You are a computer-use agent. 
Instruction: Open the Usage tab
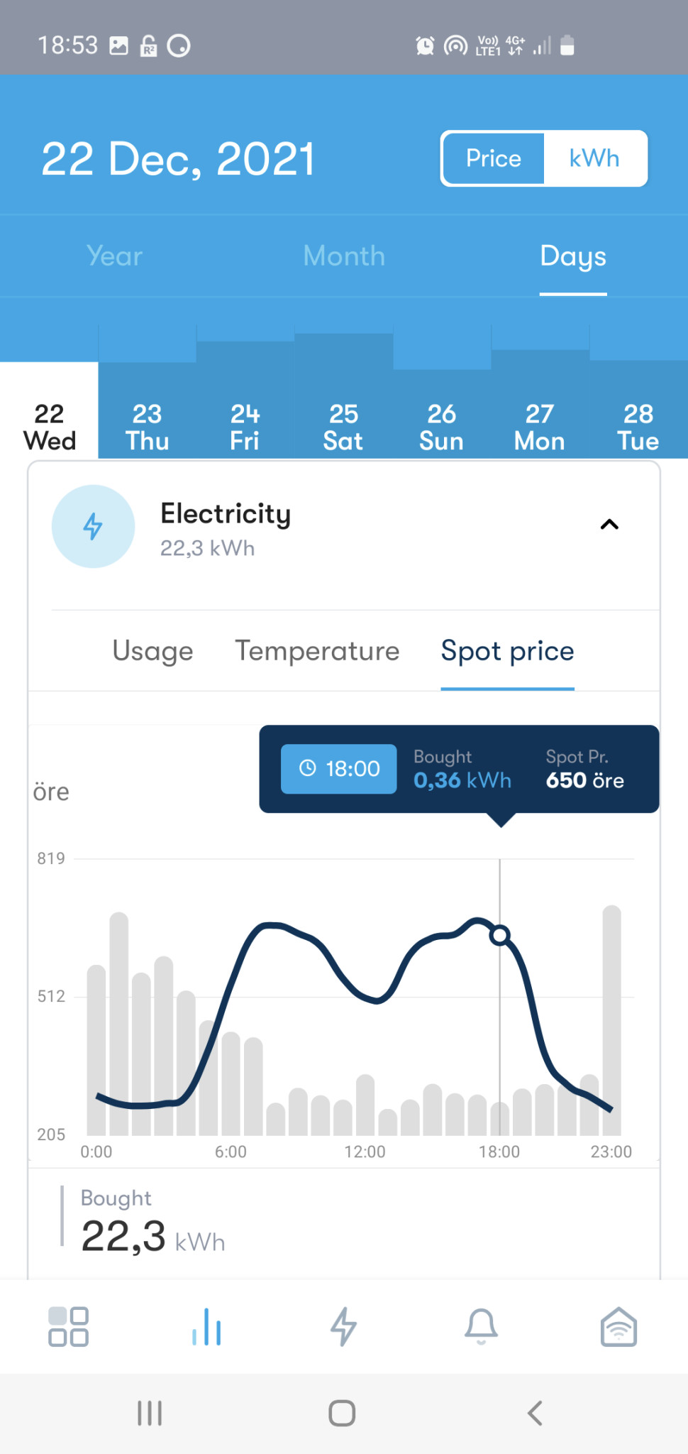click(x=152, y=651)
